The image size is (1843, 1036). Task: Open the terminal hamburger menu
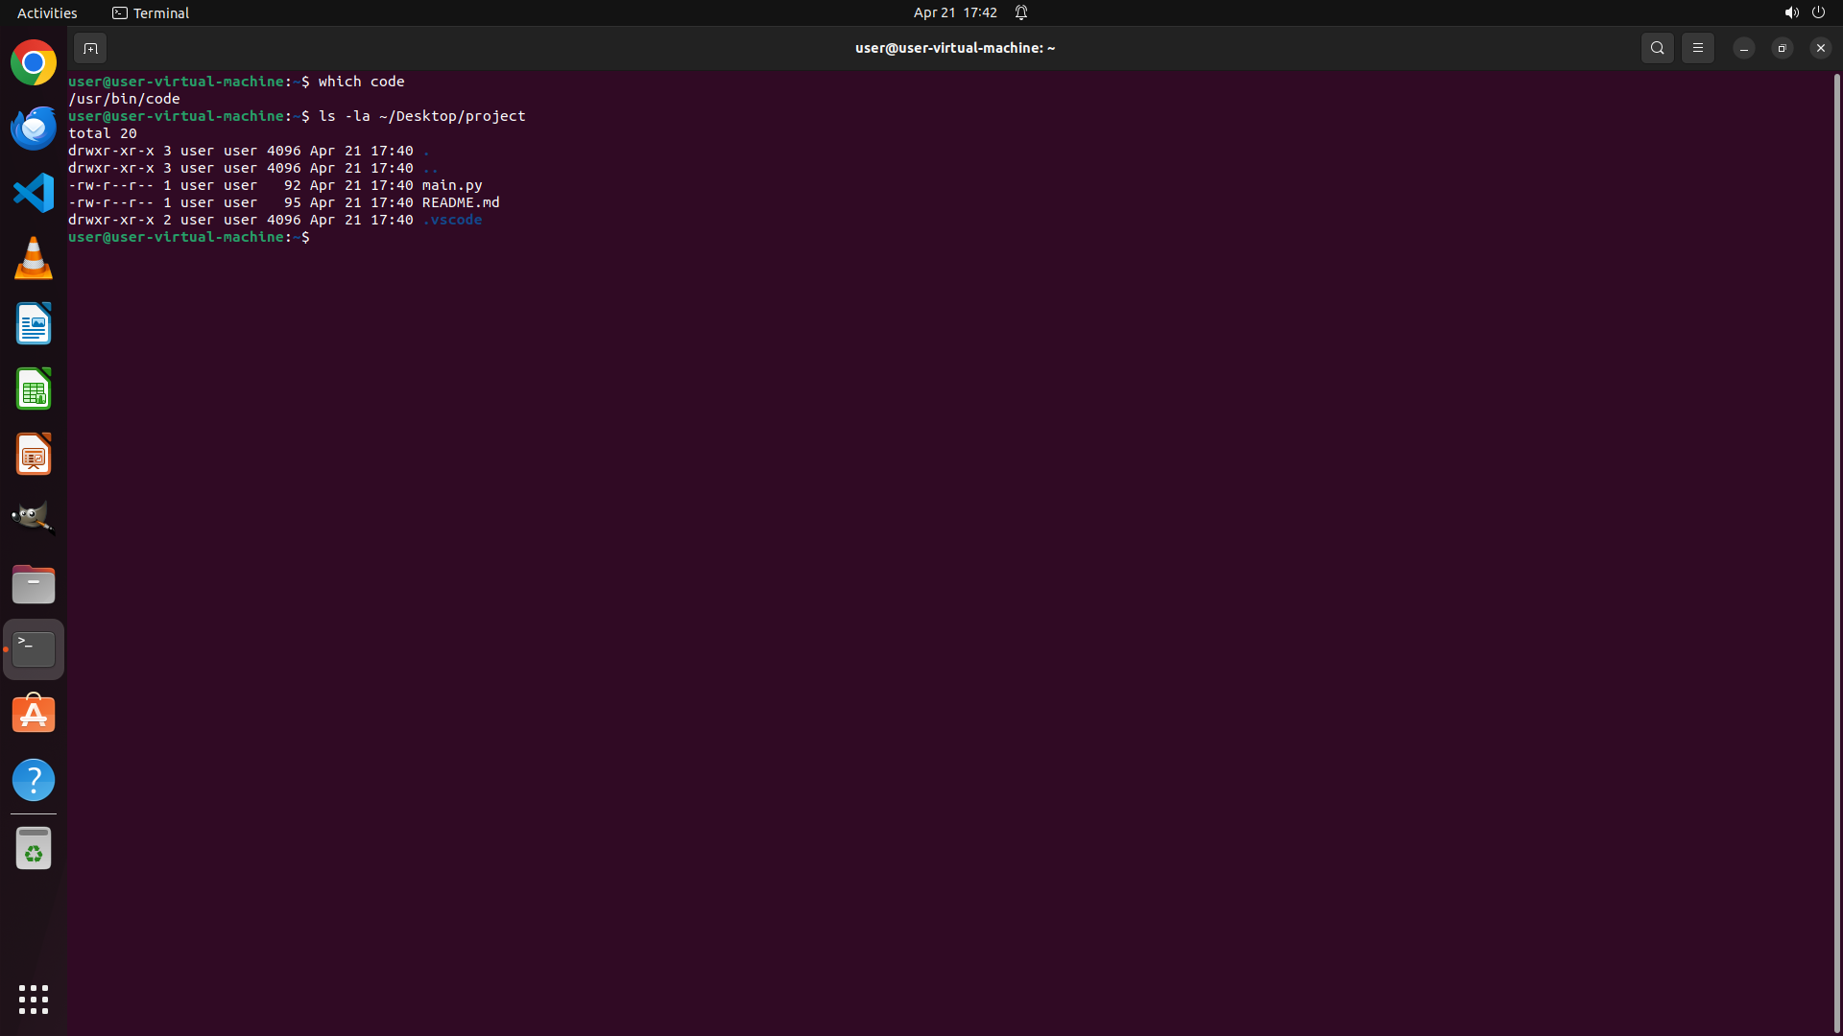pyautogui.click(x=1697, y=48)
